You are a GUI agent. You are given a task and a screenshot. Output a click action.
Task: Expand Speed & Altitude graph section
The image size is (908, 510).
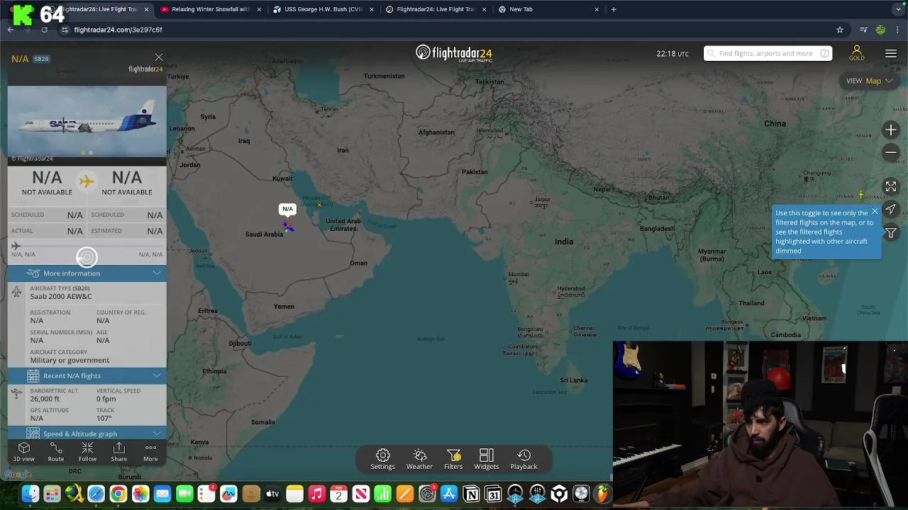[87, 433]
